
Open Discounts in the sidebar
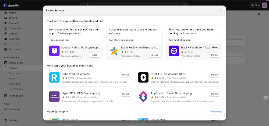click(x=15, y=49)
